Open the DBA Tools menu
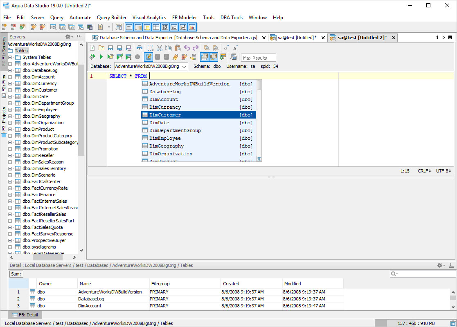The image size is (457, 327). pos(231,18)
